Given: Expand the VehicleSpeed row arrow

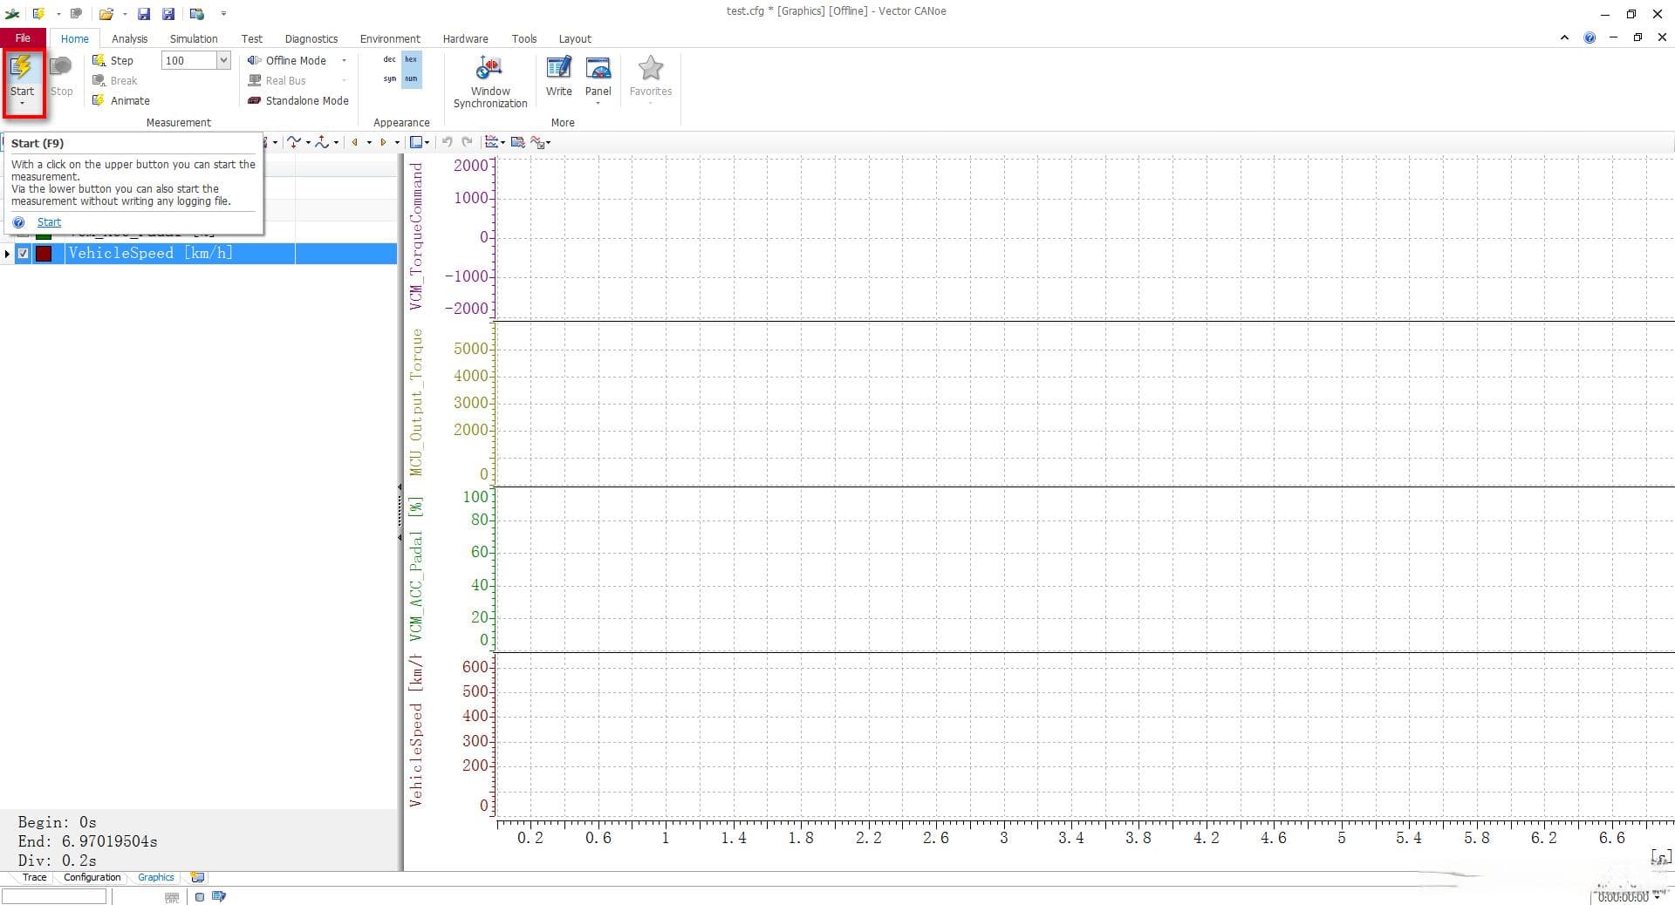Looking at the screenshot, I should pos(8,254).
